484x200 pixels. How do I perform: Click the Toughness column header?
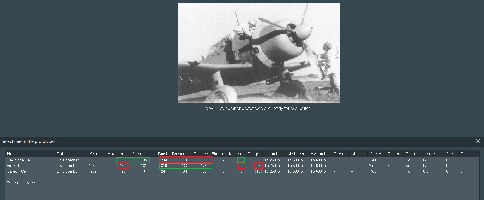tap(254, 154)
